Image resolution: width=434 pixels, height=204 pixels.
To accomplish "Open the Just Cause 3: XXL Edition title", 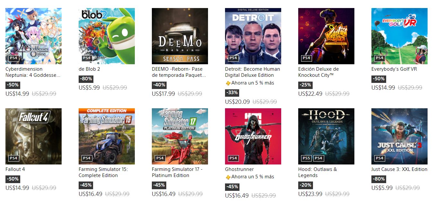I will tap(399, 169).
